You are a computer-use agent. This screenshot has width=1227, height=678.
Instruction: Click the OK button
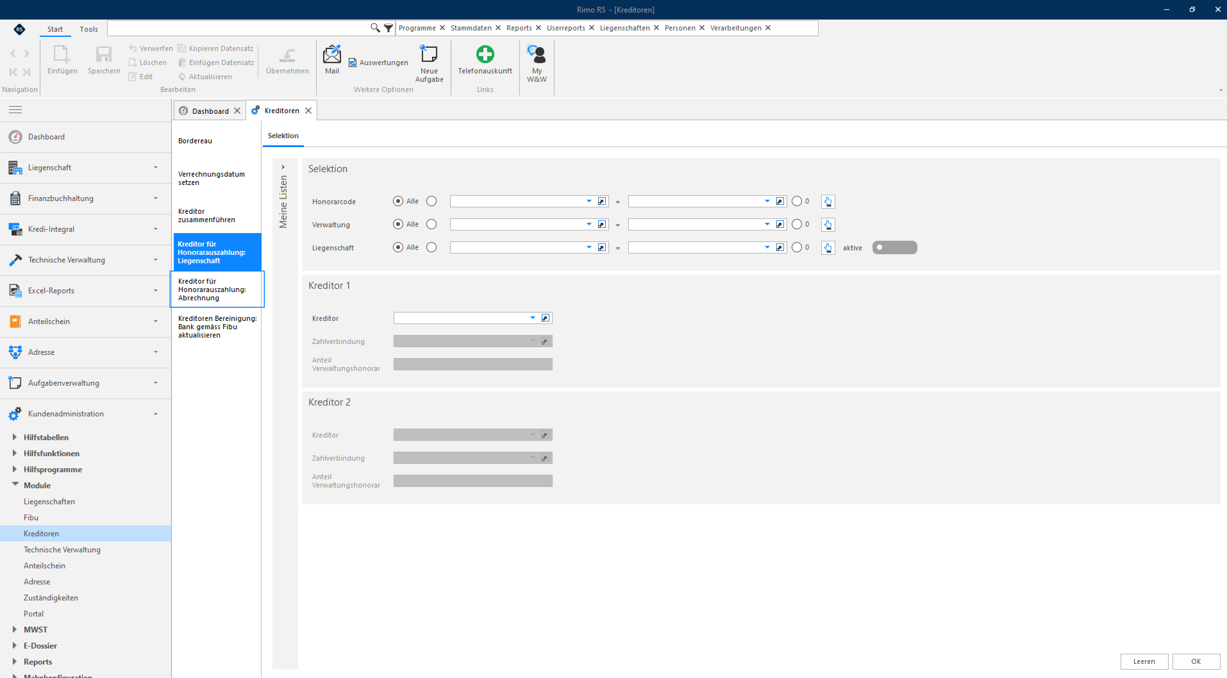click(1196, 661)
